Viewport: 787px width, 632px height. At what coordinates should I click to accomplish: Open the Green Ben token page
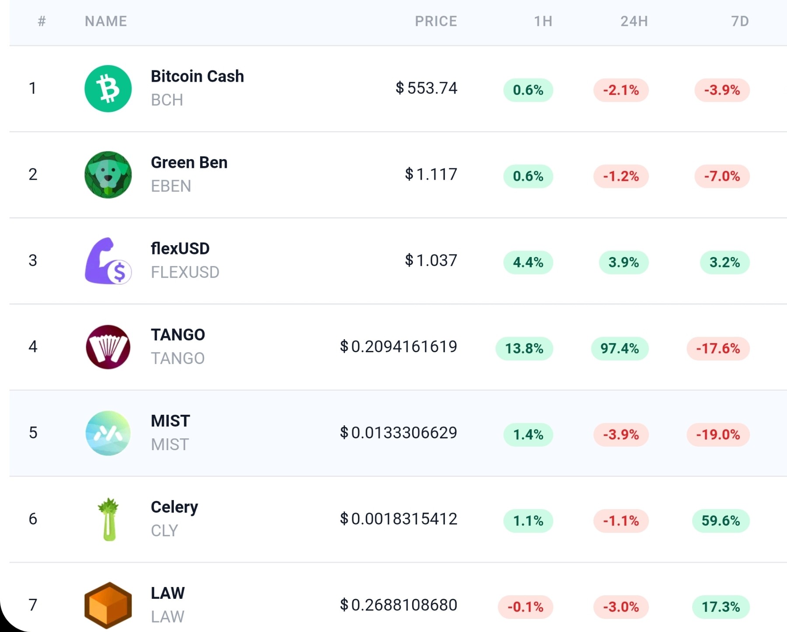pos(189,162)
